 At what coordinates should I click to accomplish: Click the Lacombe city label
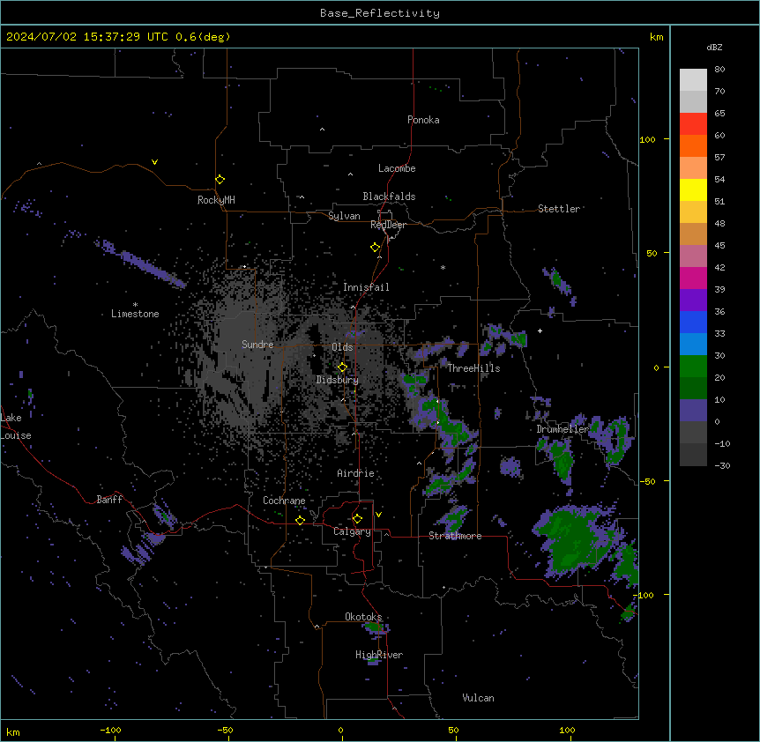point(397,168)
